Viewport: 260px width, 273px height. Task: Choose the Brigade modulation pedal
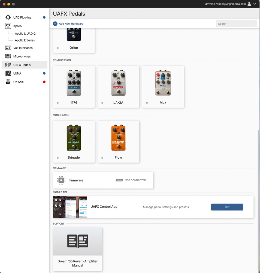74,142
